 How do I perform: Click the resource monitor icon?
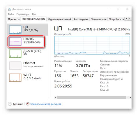(28, 104)
